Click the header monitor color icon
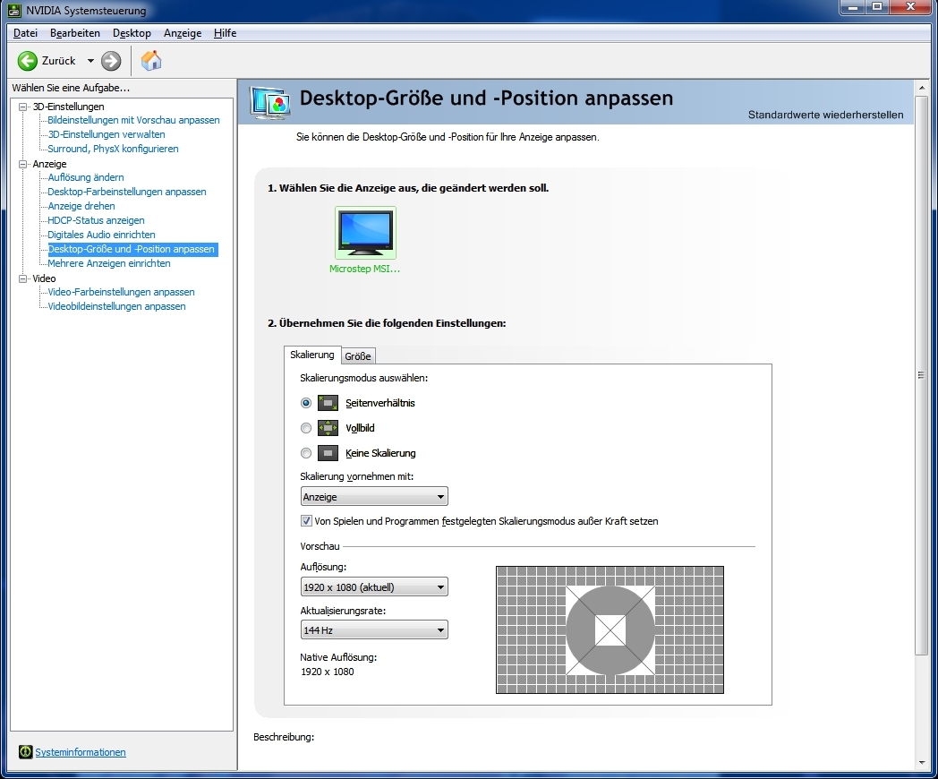The height and width of the screenshot is (779, 938). (271, 102)
